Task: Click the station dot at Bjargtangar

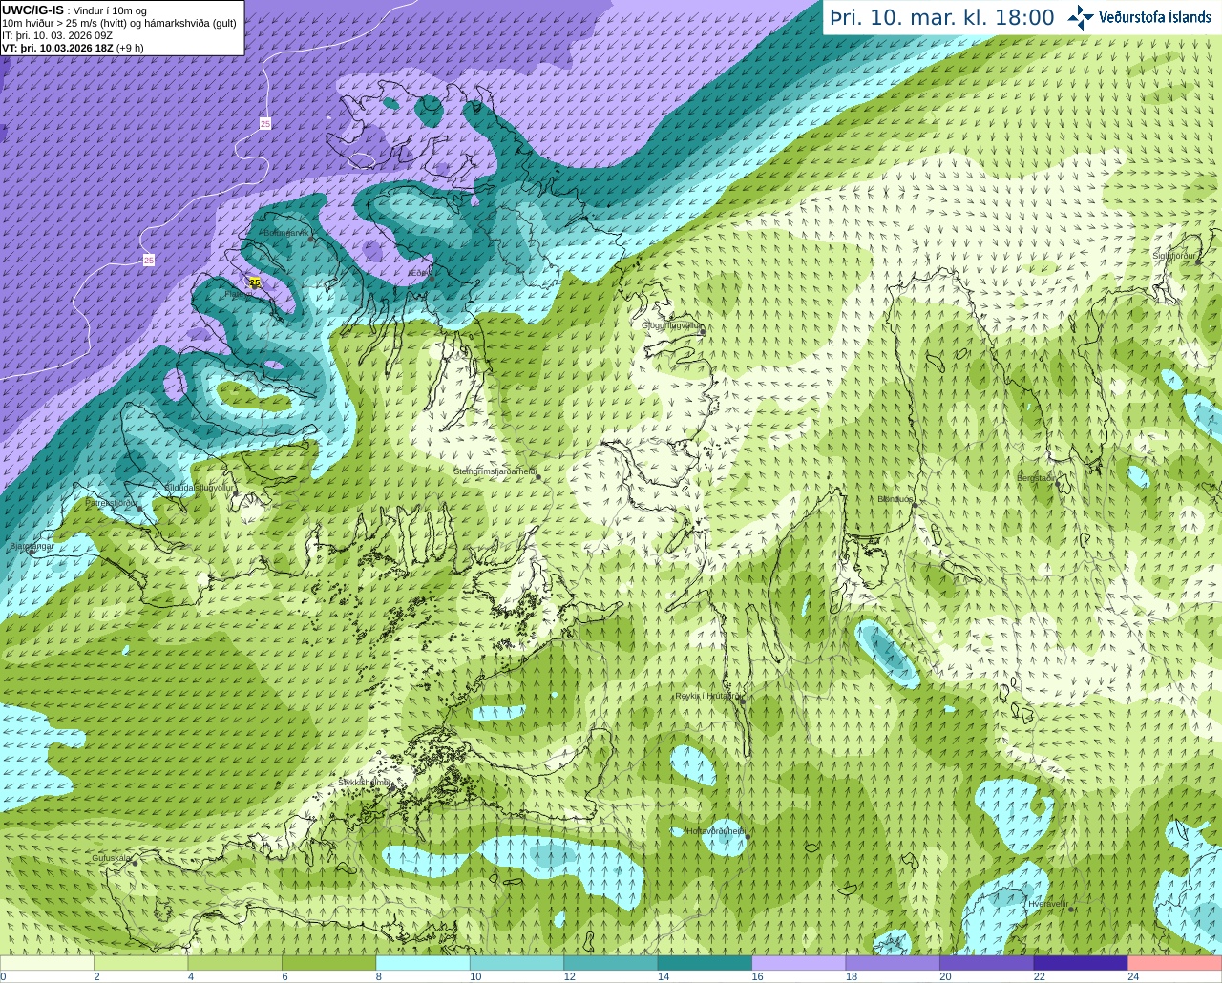Action: click(32, 551)
